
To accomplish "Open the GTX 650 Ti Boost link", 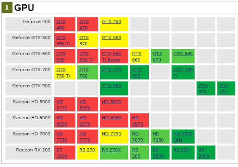I will pos(111,56).
